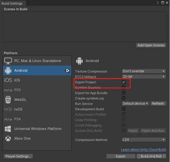Image resolution: width=170 pixels, height=162 pixels.
Task: Click the iOS logo icon
Action: (x=8, y=80)
